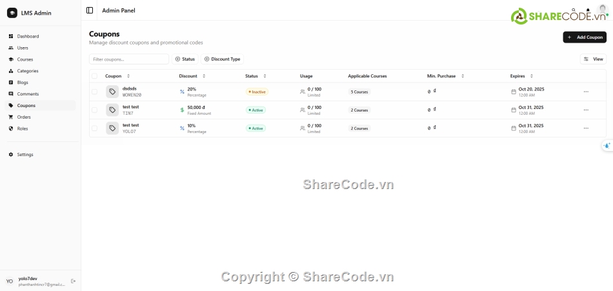Open the View column options dropdown

[593, 59]
